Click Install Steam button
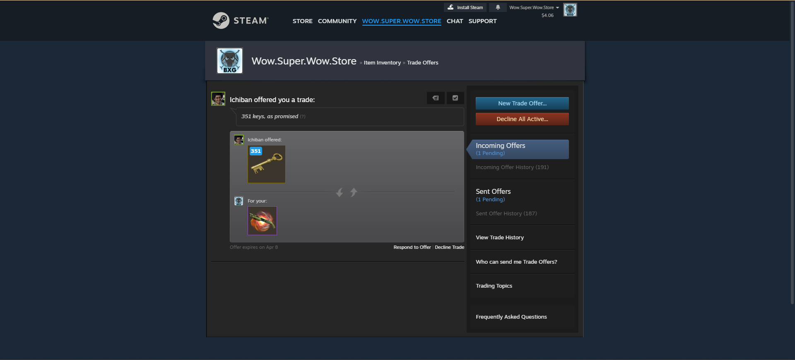795x360 pixels. pos(465,7)
